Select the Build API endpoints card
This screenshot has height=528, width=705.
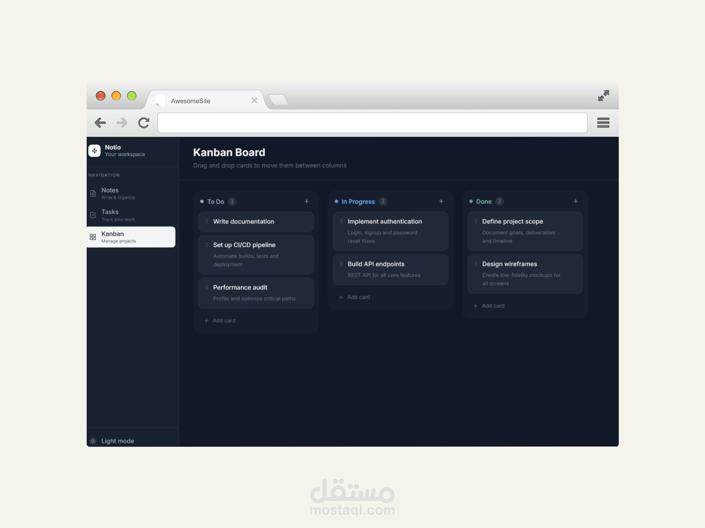click(x=391, y=270)
